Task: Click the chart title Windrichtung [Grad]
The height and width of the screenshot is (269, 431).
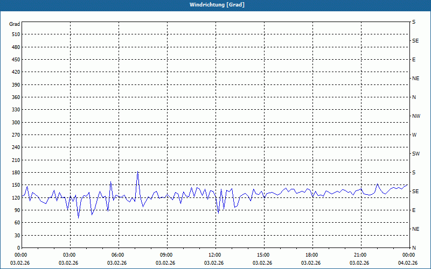Action: coord(217,5)
